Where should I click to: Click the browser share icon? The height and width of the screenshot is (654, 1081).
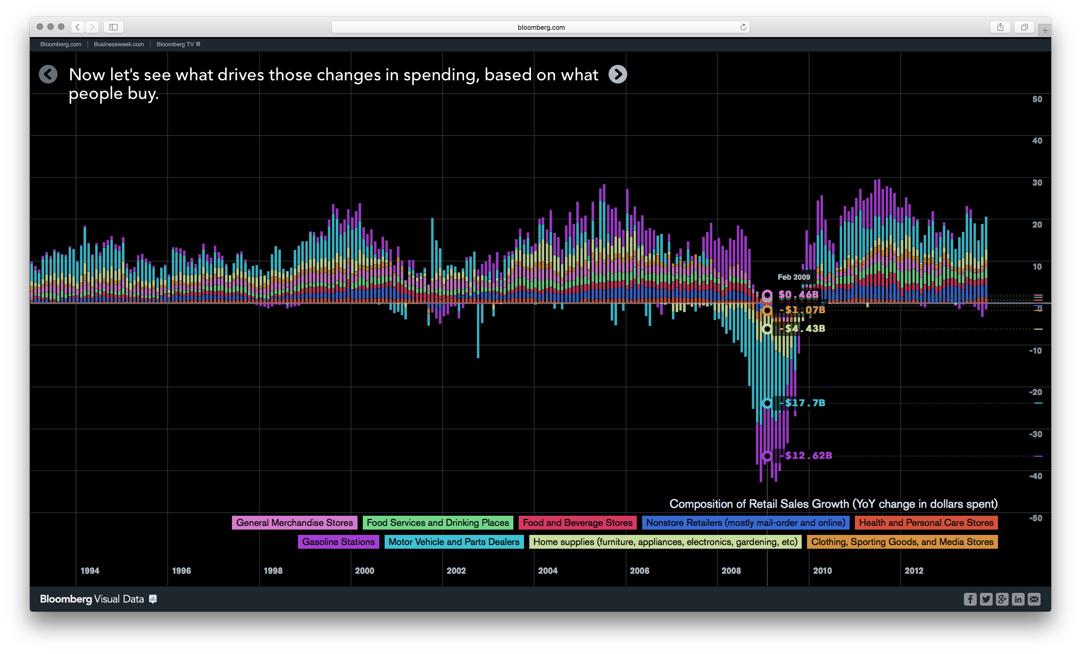1000,27
